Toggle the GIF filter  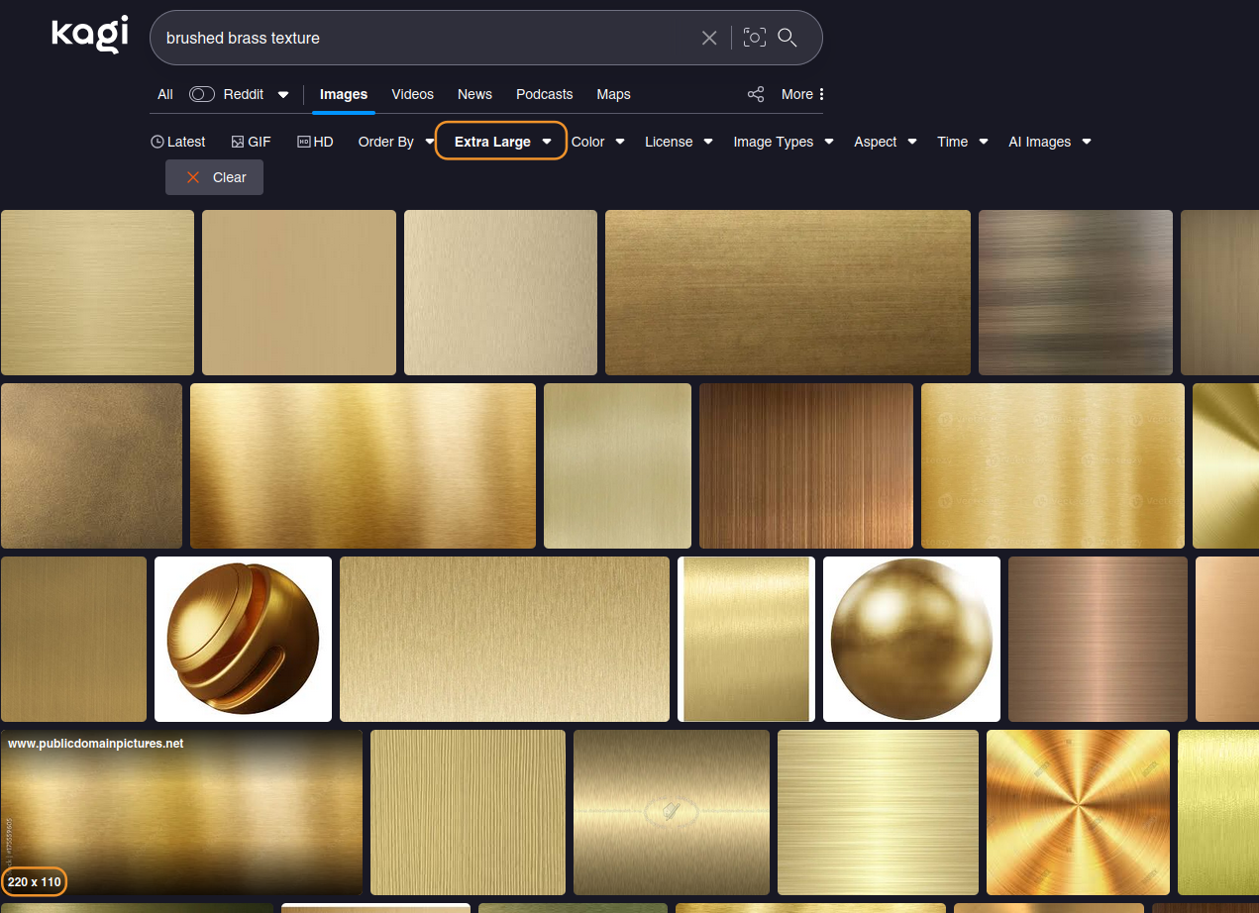pos(251,142)
